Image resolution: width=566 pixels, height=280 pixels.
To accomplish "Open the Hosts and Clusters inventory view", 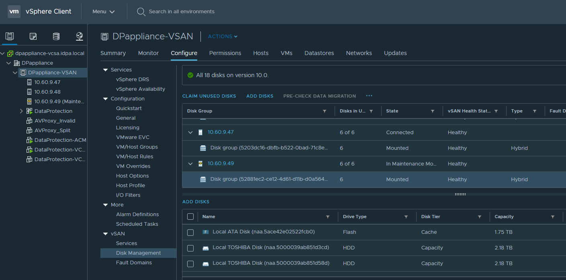I will (9, 36).
